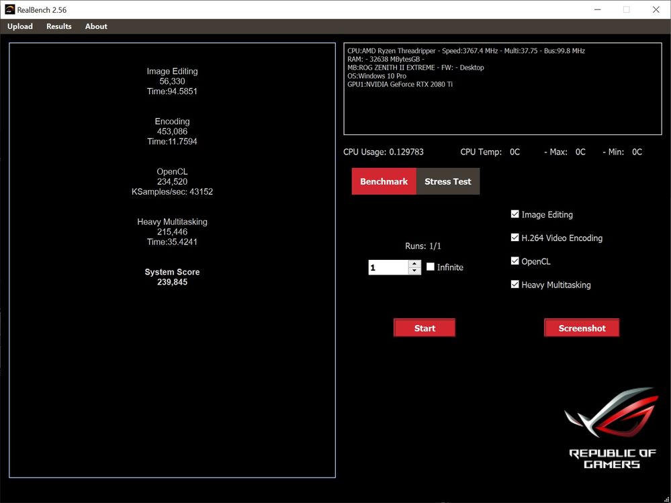Maximize the RealBench window
Screen dimensions: 671x503
coord(627,9)
